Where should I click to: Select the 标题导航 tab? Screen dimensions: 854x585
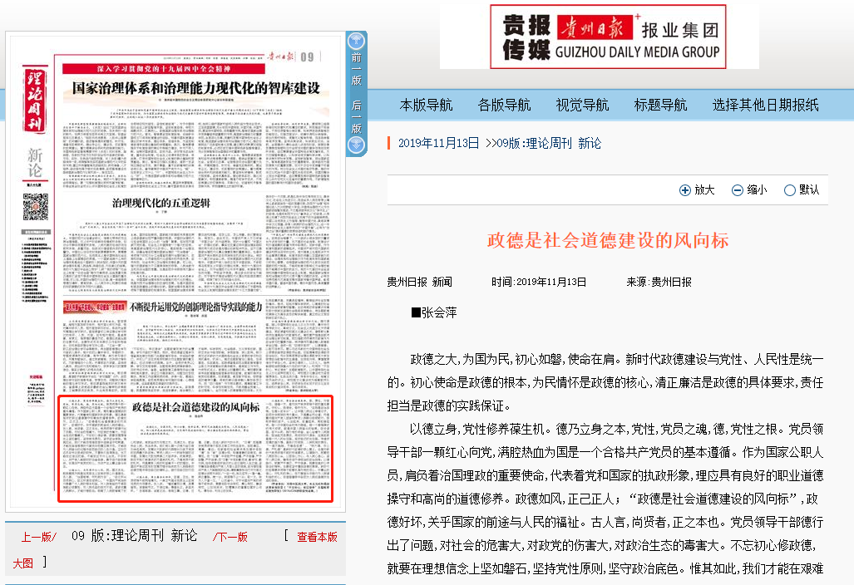pos(660,105)
